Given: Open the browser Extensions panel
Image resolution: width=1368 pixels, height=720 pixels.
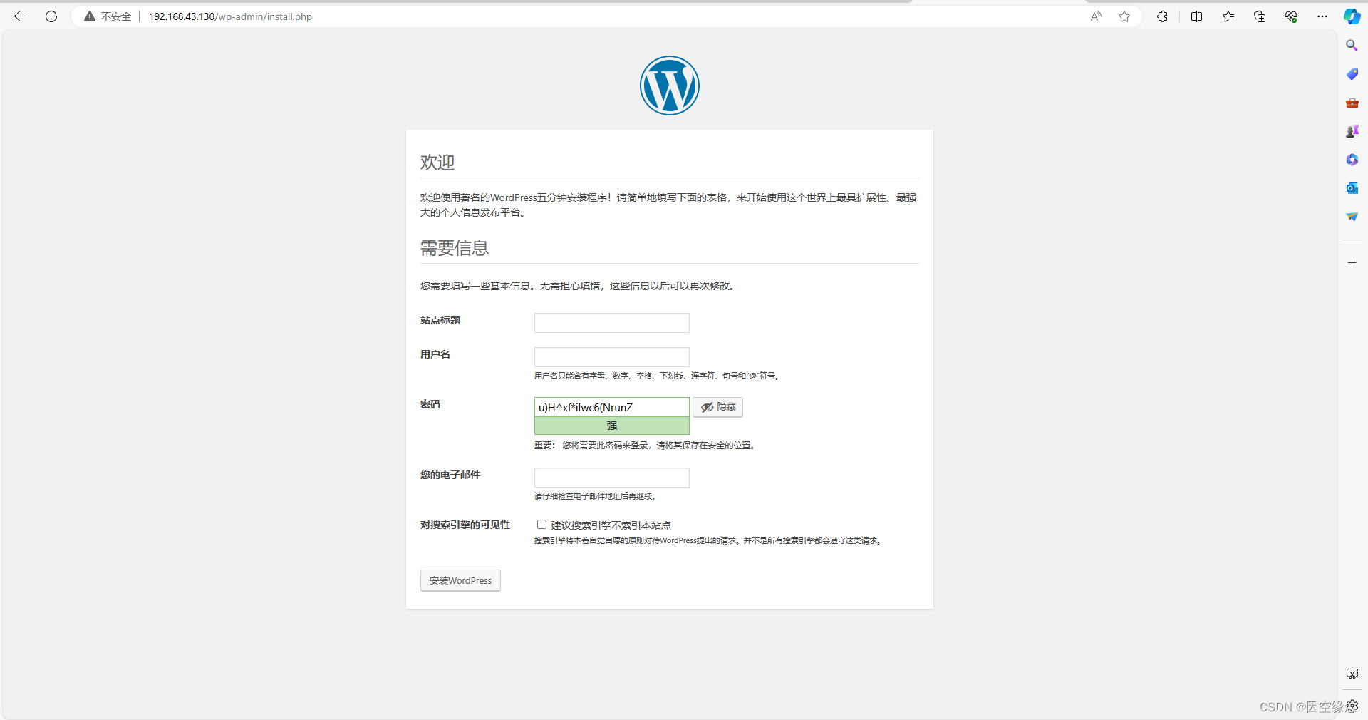Looking at the screenshot, I should [x=1162, y=16].
